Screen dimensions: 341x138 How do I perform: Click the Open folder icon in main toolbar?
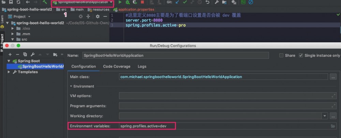point(4,2)
